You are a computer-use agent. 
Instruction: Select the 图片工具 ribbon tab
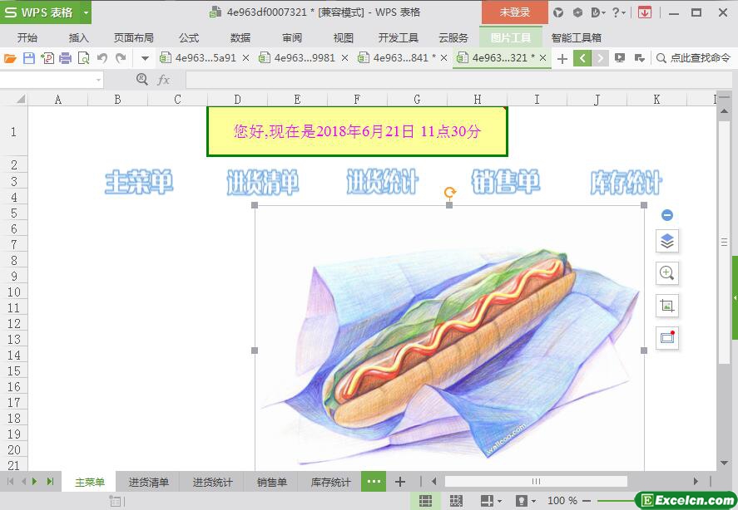tap(511, 37)
